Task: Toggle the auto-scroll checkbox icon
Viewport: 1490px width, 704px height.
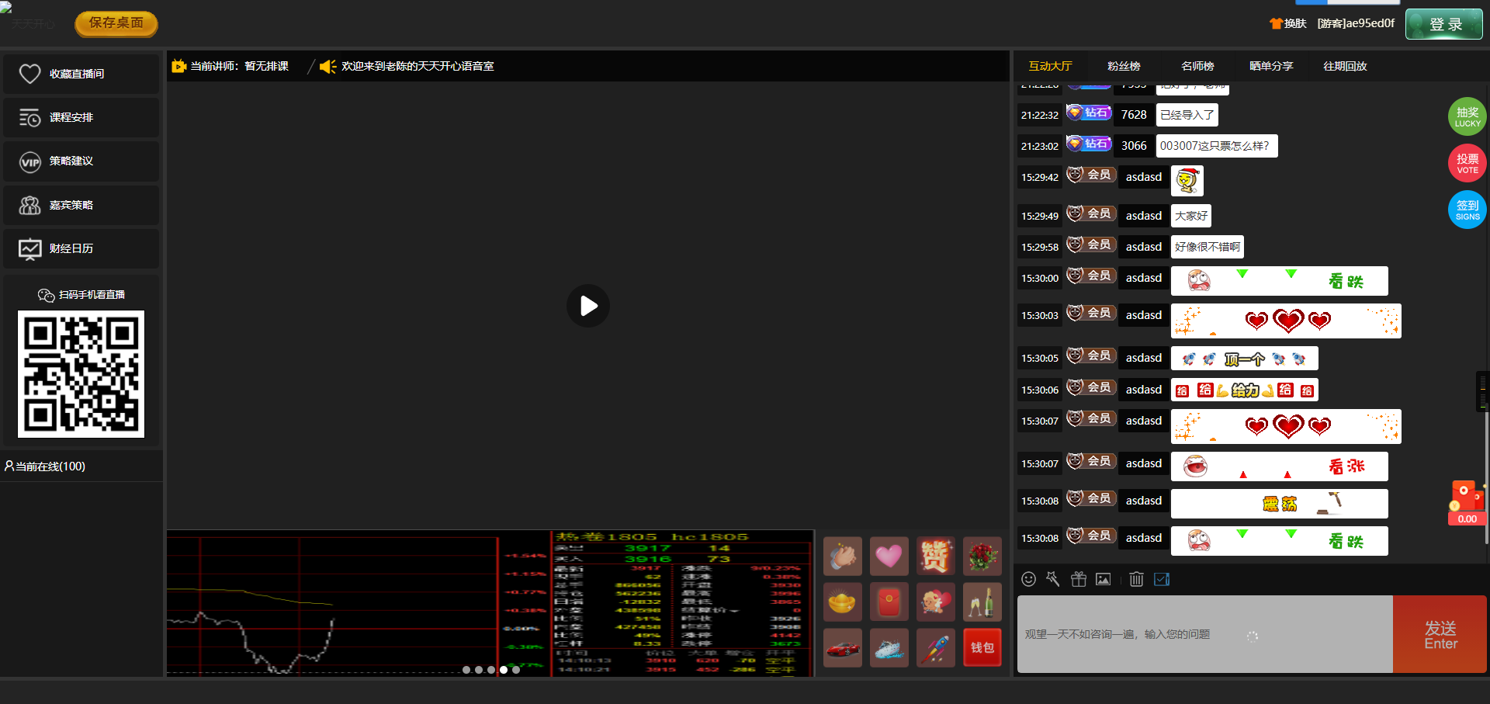Action: 1162,579
